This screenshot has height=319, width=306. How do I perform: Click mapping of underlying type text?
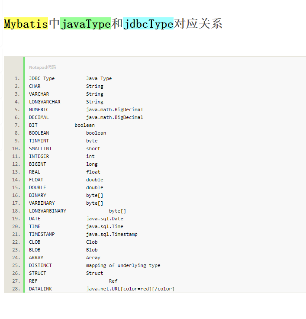pyautogui.click(x=123, y=265)
